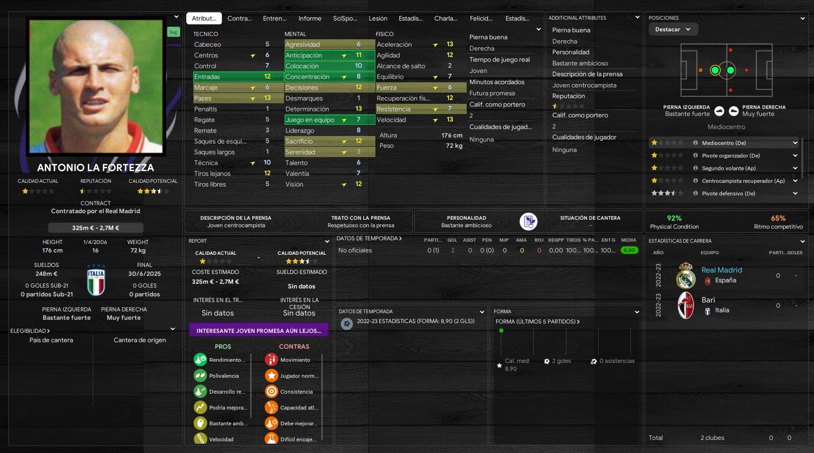Click the Desarrollo re... pro icon
Image resolution: width=814 pixels, height=453 pixels.
[200, 391]
